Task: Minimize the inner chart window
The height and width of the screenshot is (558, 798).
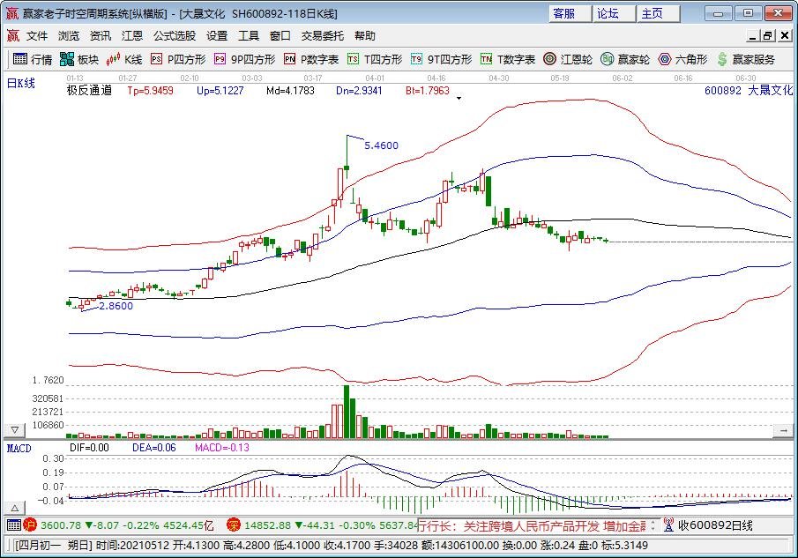Action: (x=754, y=35)
